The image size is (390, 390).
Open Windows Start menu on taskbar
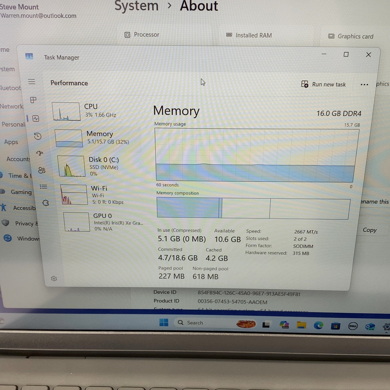tap(164, 322)
